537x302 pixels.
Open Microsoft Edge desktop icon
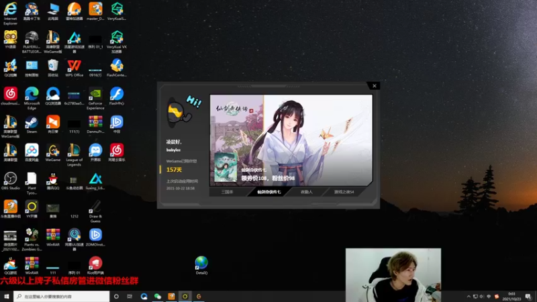point(32,98)
